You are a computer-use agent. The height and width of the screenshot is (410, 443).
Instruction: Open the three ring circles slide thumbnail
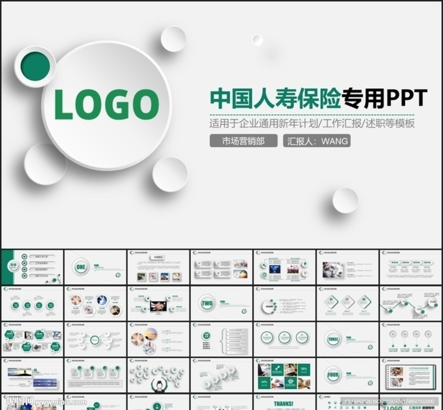pos(285,339)
